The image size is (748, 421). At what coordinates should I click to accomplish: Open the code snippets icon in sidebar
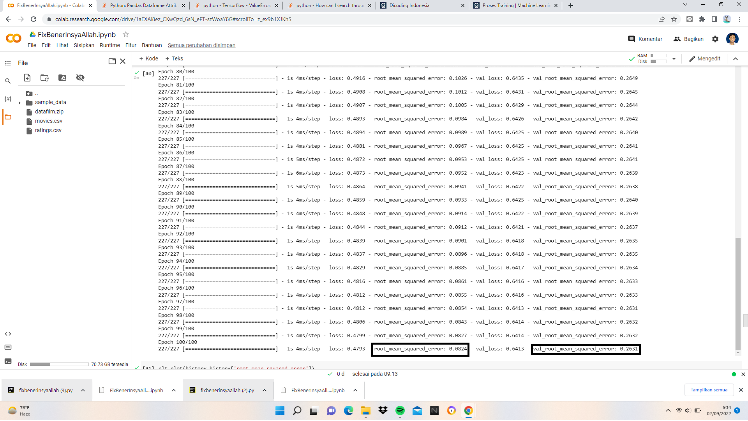[8, 334]
